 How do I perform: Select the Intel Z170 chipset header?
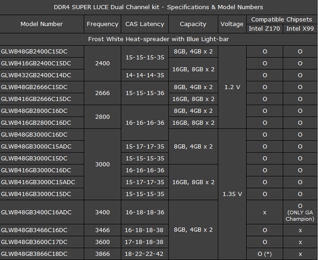(x=264, y=28)
